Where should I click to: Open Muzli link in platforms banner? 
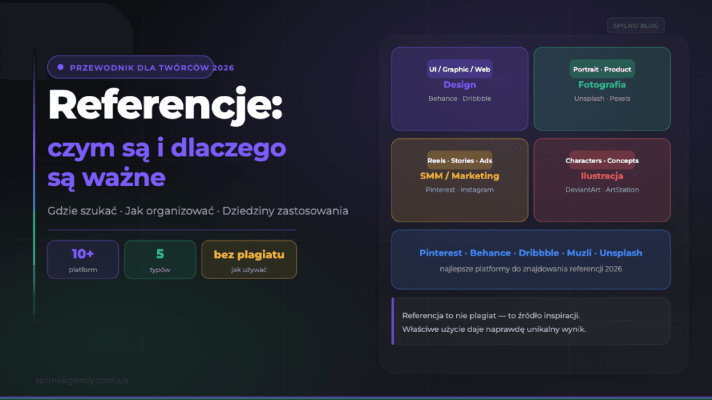(579, 253)
